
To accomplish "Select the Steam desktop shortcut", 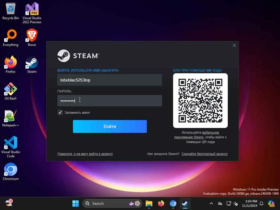I will [x=32, y=65].
